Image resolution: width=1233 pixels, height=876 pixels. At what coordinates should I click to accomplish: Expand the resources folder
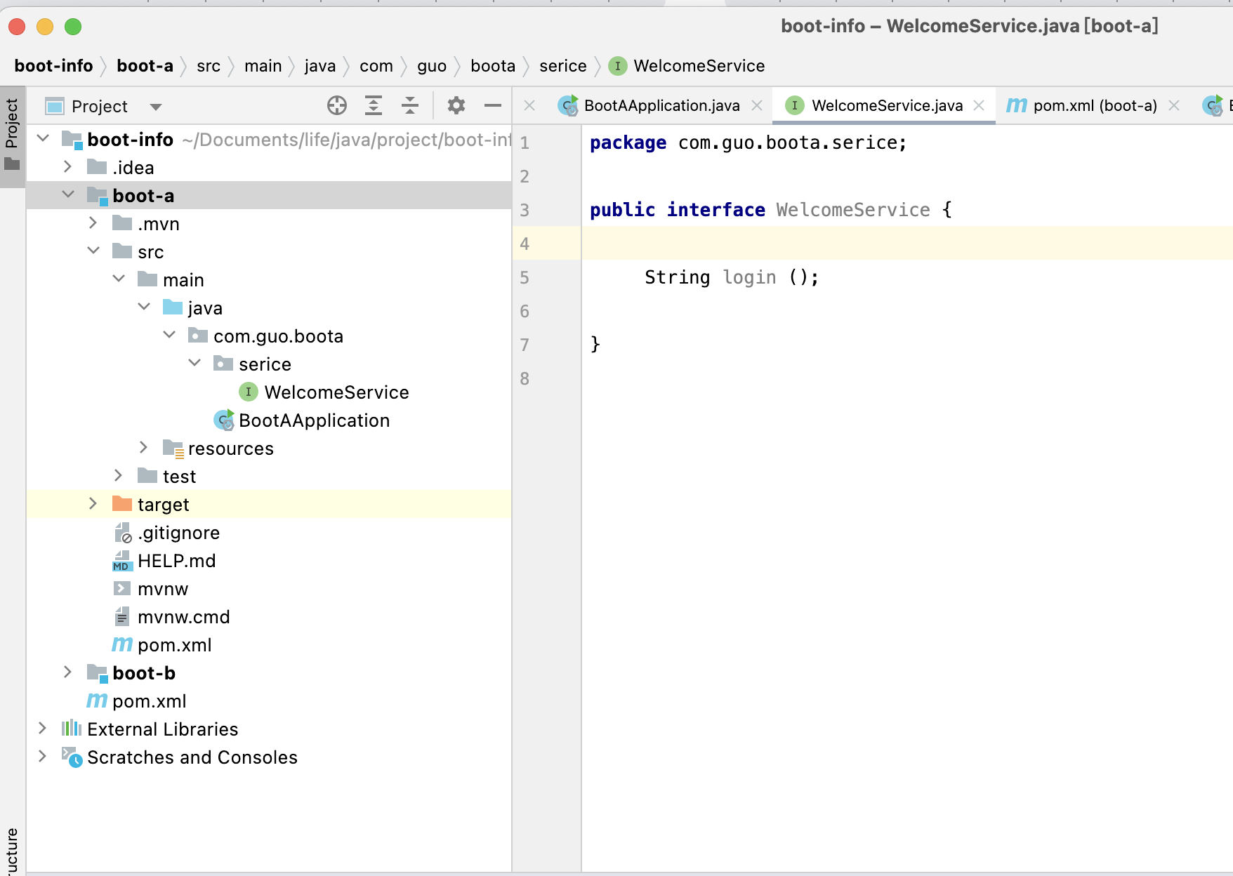tap(143, 448)
